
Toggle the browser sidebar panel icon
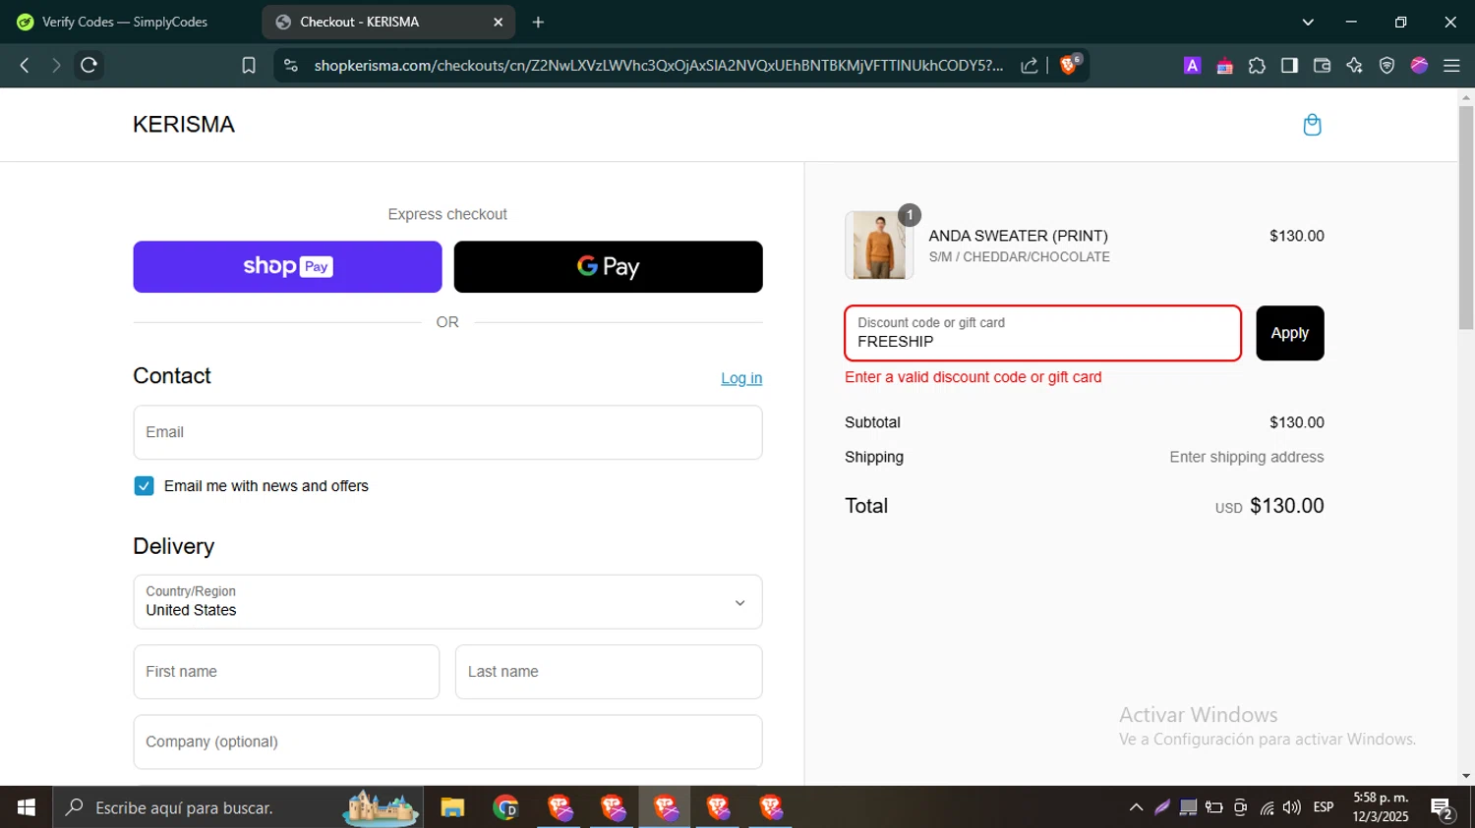tap(1289, 66)
